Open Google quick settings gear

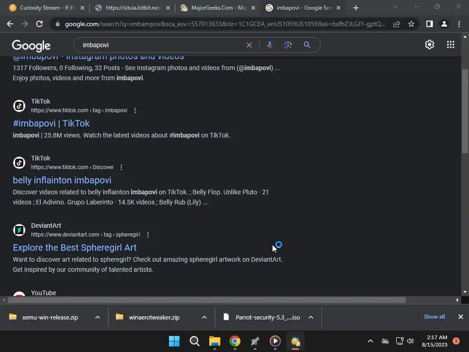[x=430, y=44]
